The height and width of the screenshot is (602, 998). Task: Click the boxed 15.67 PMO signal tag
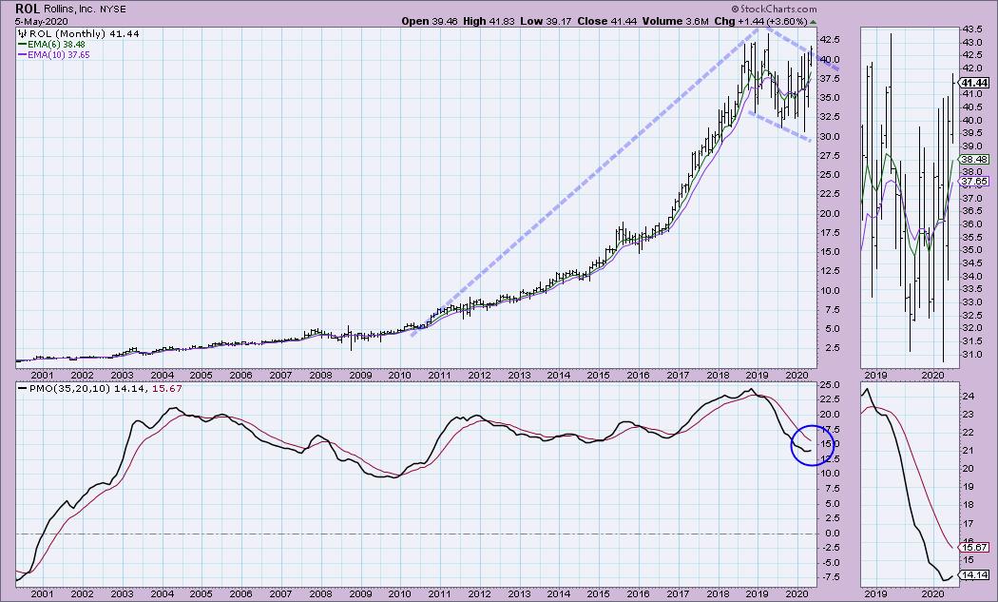[975, 547]
